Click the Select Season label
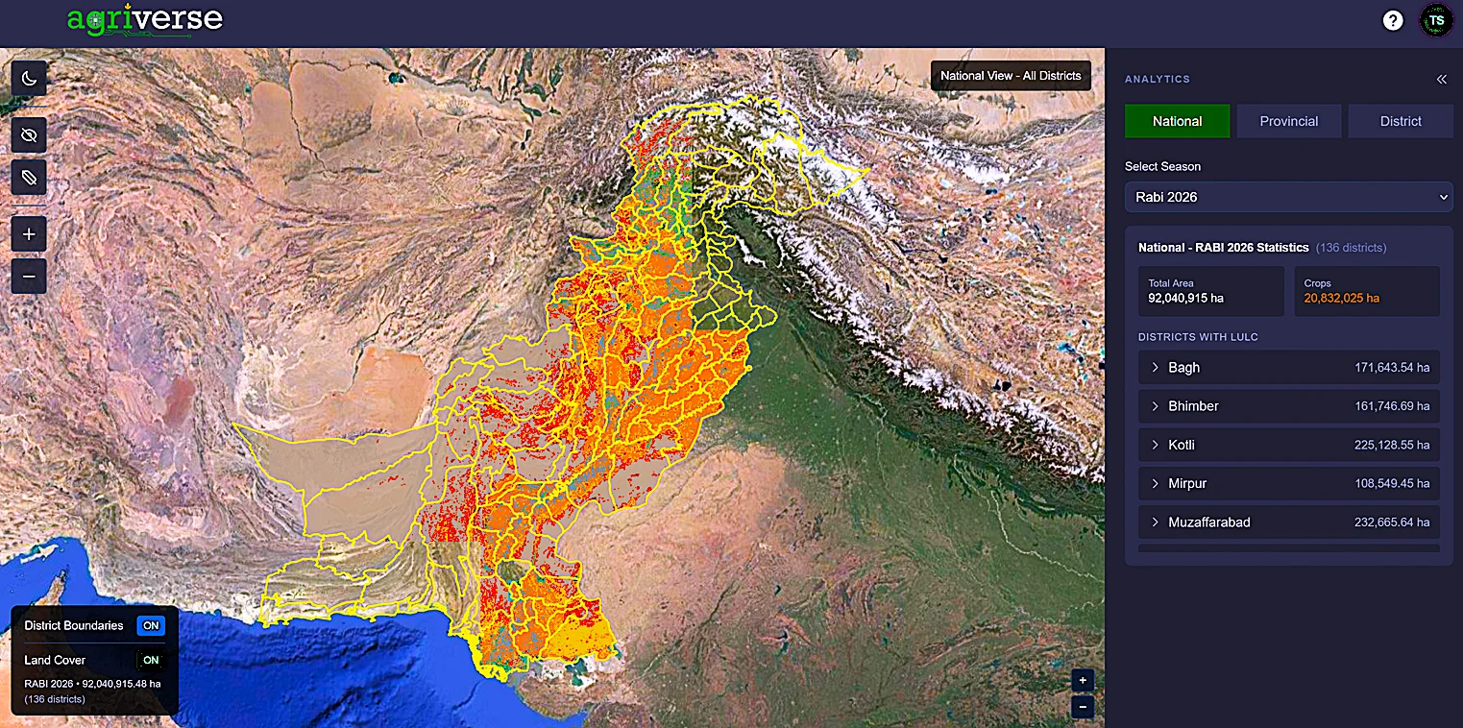The image size is (1463, 728). coord(1162,166)
